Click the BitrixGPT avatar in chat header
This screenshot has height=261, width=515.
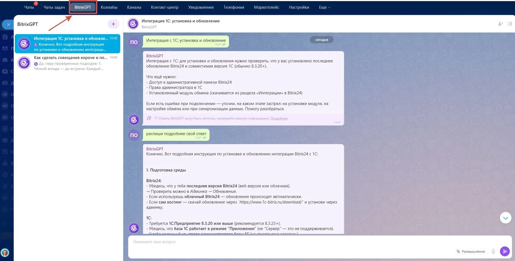133,24
